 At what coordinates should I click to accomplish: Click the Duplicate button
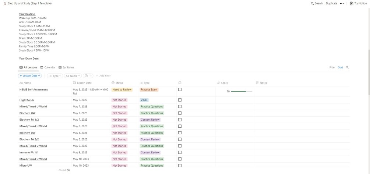click(x=331, y=3)
